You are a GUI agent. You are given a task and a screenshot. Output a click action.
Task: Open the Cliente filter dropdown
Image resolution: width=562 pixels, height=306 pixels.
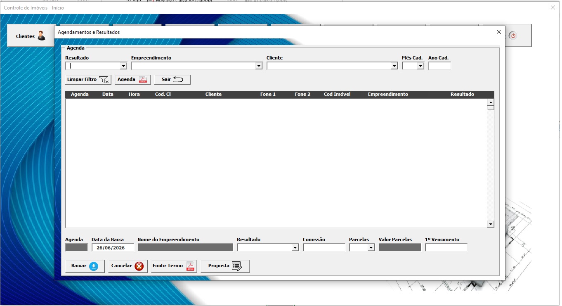[x=394, y=66]
